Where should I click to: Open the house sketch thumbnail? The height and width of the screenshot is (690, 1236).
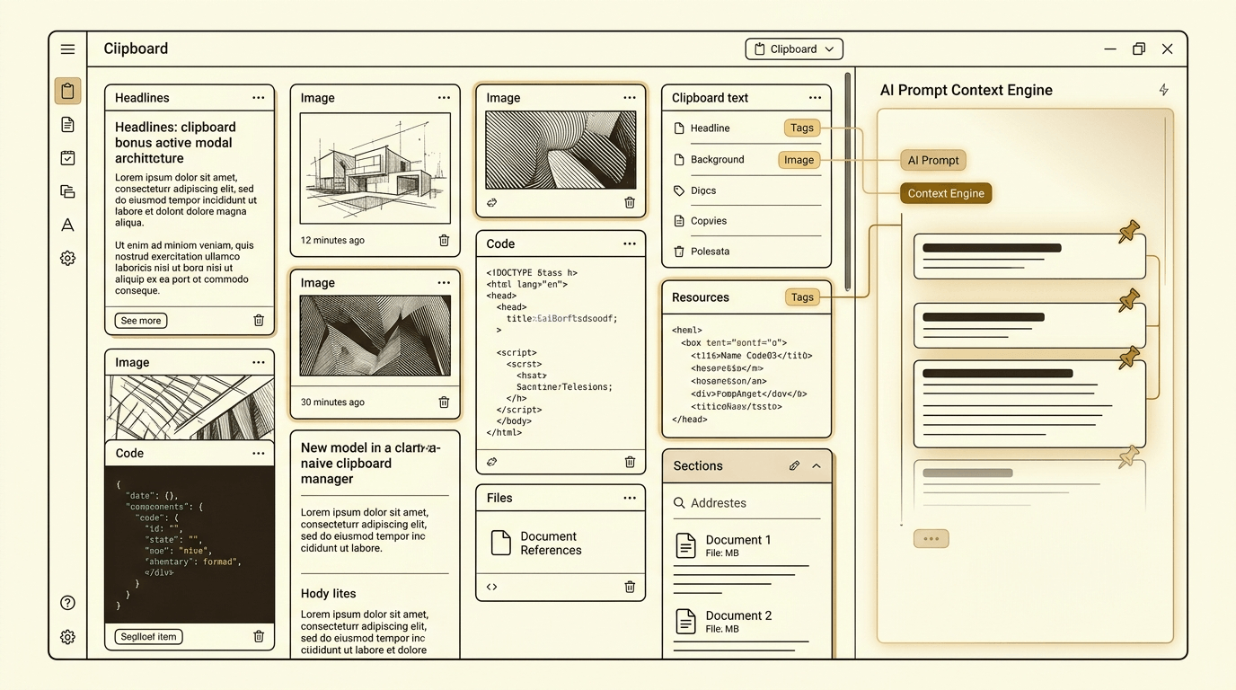click(x=375, y=168)
